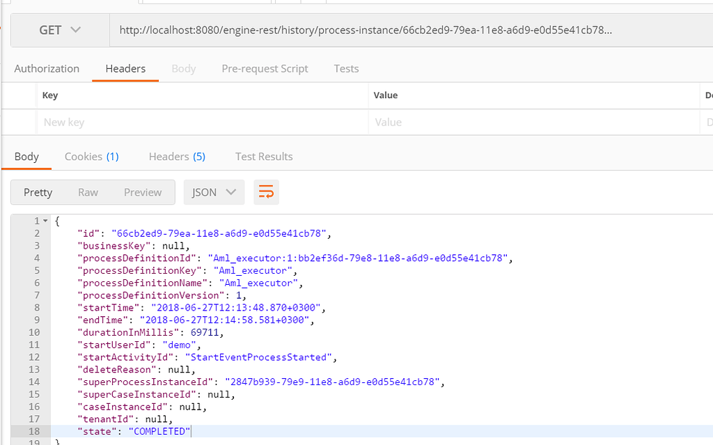
Task: Click the highlighted COMPLETED state value
Action: (x=162, y=431)
